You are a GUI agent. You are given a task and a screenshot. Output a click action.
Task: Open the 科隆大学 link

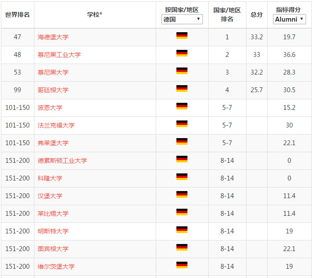tap(50, 178)
